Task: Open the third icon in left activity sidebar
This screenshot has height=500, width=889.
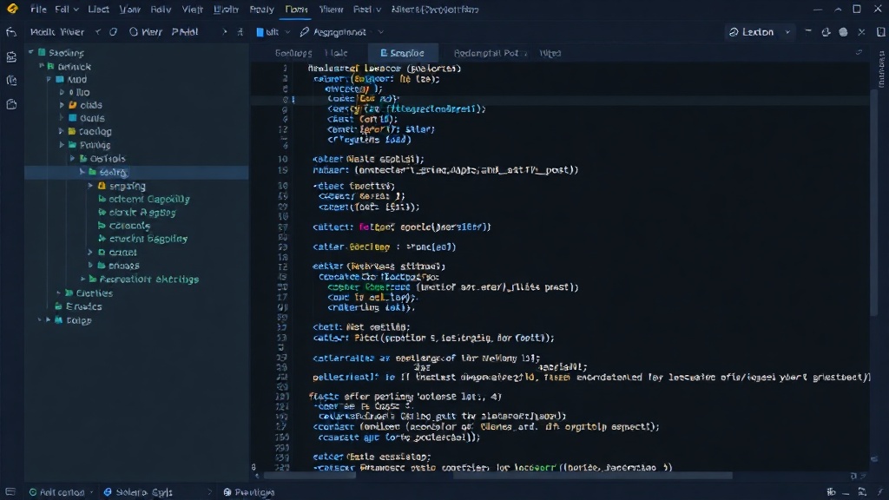Action: [x=11, y=81]
